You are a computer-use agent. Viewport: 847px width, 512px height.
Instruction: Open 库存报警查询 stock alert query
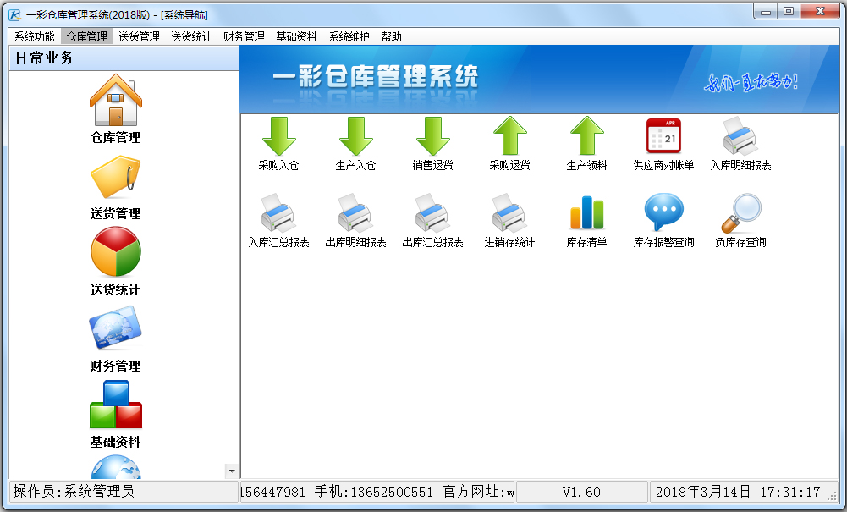[663, 222]
